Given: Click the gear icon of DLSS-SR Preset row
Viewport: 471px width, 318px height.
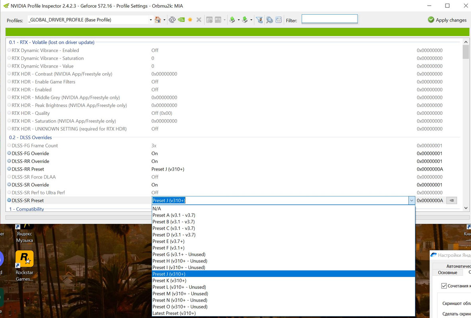Looking at the screenshot, I should click(x=9, y=200).
